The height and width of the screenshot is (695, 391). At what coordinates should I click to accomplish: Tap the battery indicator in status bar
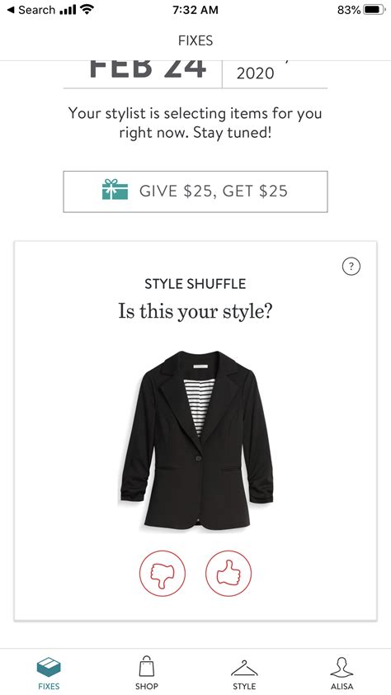coord(374,10)
